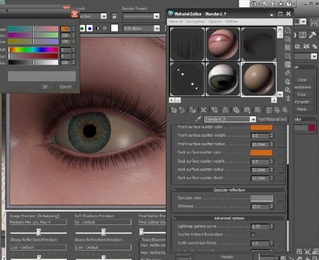Open Standard_9 material name dropdown

[x=253, y=119]
